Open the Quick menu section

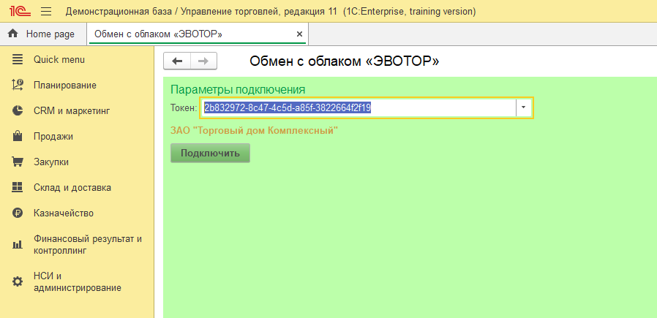(77, 60)
